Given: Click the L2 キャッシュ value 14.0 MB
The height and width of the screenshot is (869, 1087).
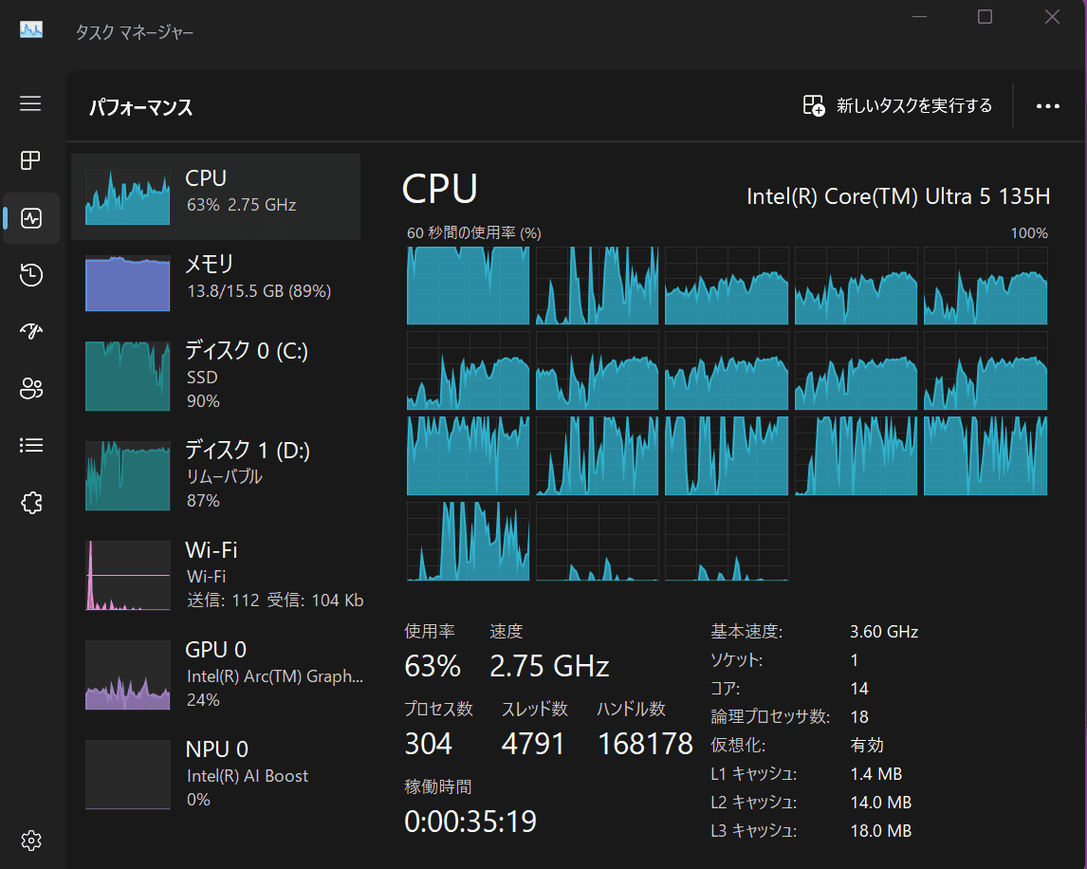Looking at the screenshot, I should tap(880, 802).
